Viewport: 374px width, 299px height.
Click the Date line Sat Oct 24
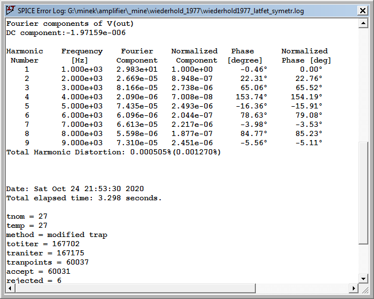click(75, 189)
